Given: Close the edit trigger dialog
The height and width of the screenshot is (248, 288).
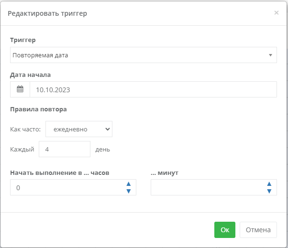Looking at the screenshot, I should tap(276, 12).
